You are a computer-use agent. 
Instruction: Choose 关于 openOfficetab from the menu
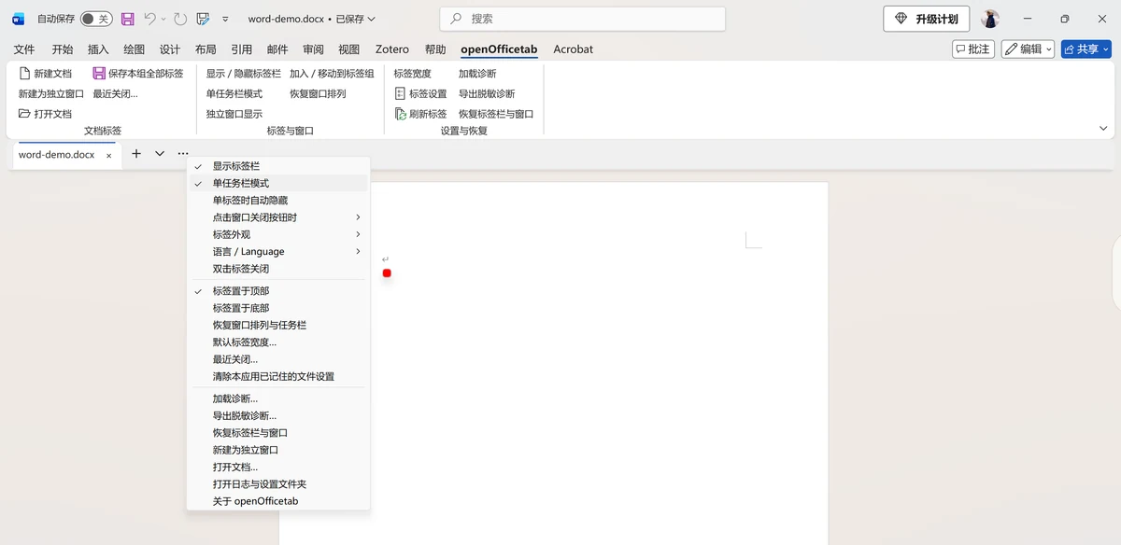click(278, 501)
